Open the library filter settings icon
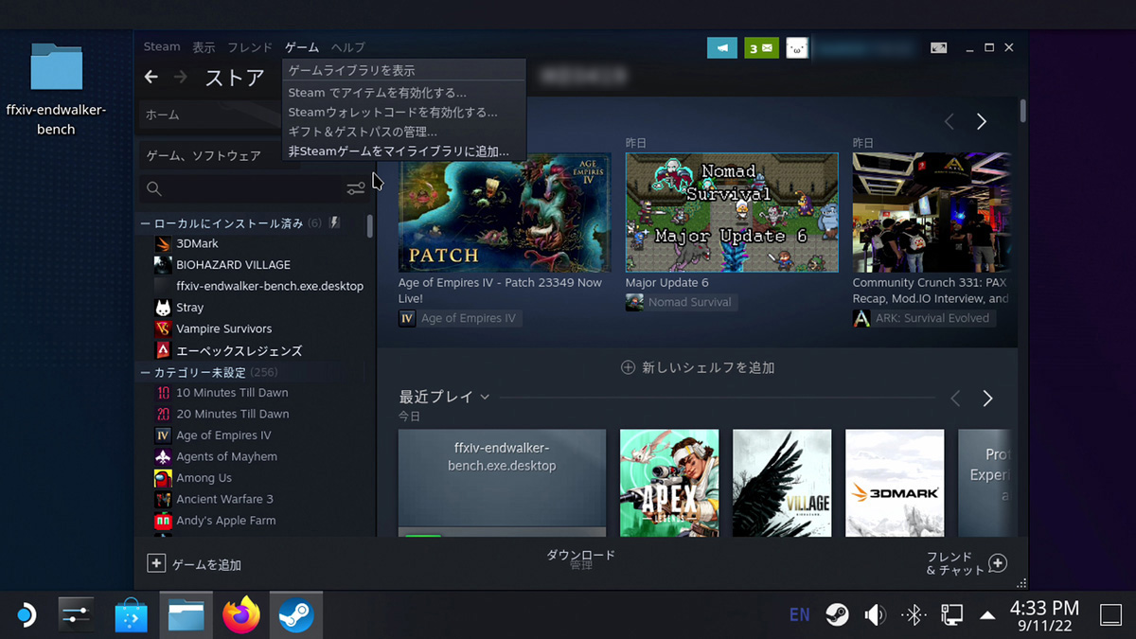 click(356, 189)
